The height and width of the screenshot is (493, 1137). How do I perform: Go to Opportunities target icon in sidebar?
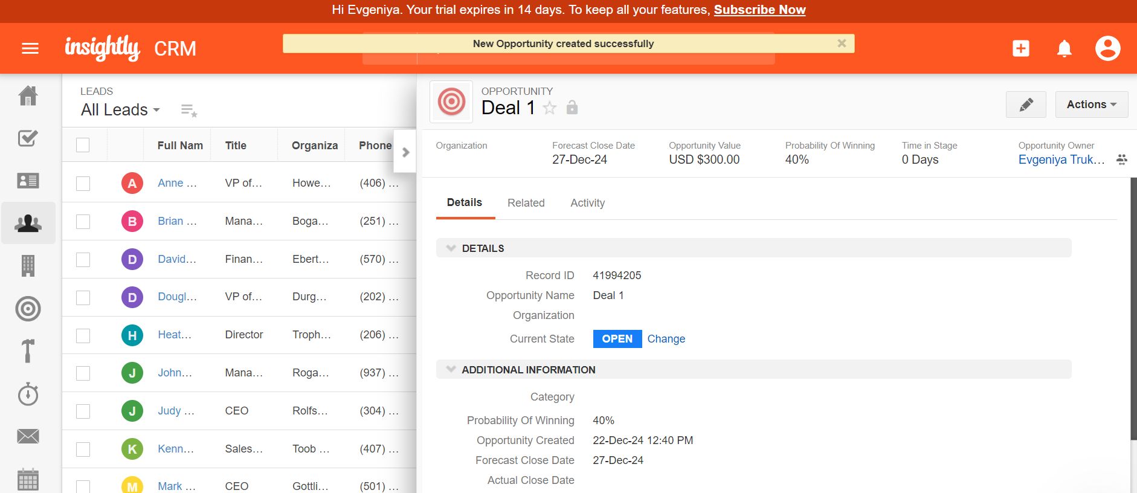pos(28,309)
